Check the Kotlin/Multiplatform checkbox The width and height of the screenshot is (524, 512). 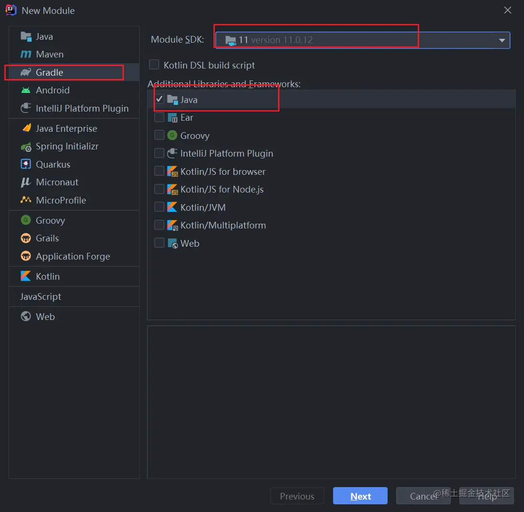click(x=159, y=225)
